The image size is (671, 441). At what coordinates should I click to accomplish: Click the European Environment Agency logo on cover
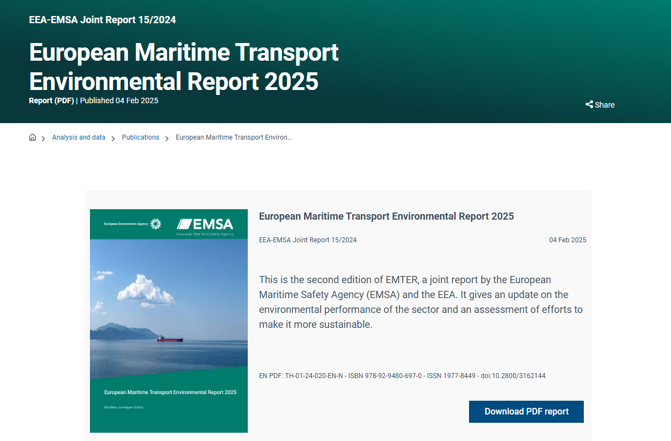click(x=132, y=224)
